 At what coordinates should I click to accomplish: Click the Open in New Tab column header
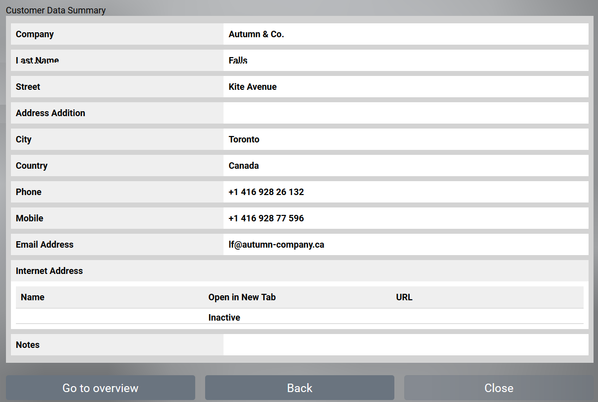pyautogui.click(x=242, y=297)
